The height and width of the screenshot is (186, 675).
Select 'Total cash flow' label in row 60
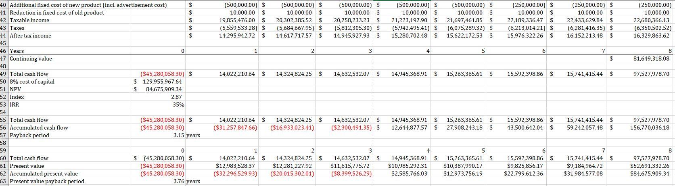[29, 158]
